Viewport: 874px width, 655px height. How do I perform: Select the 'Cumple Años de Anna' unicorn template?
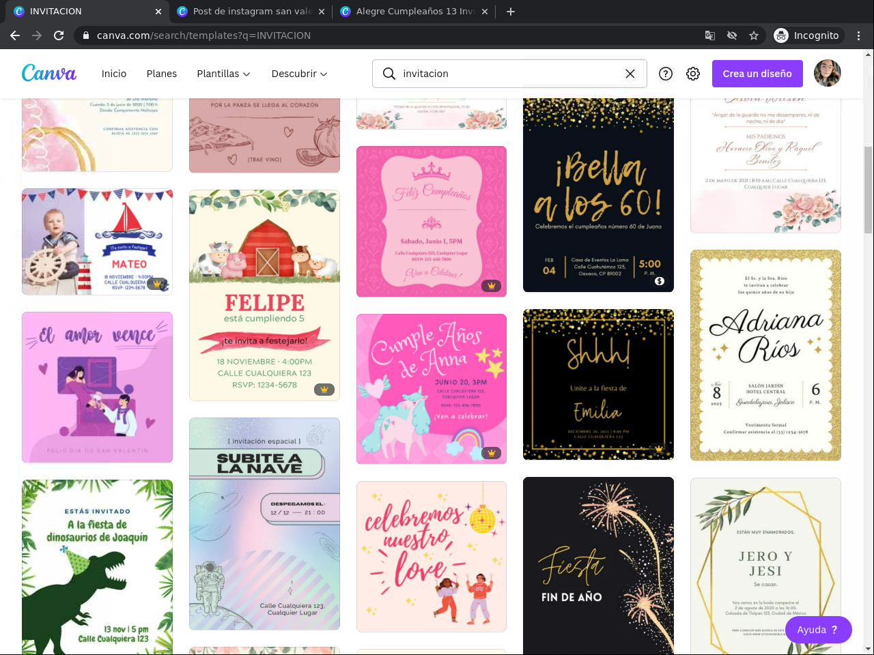[x=432, y=389]
